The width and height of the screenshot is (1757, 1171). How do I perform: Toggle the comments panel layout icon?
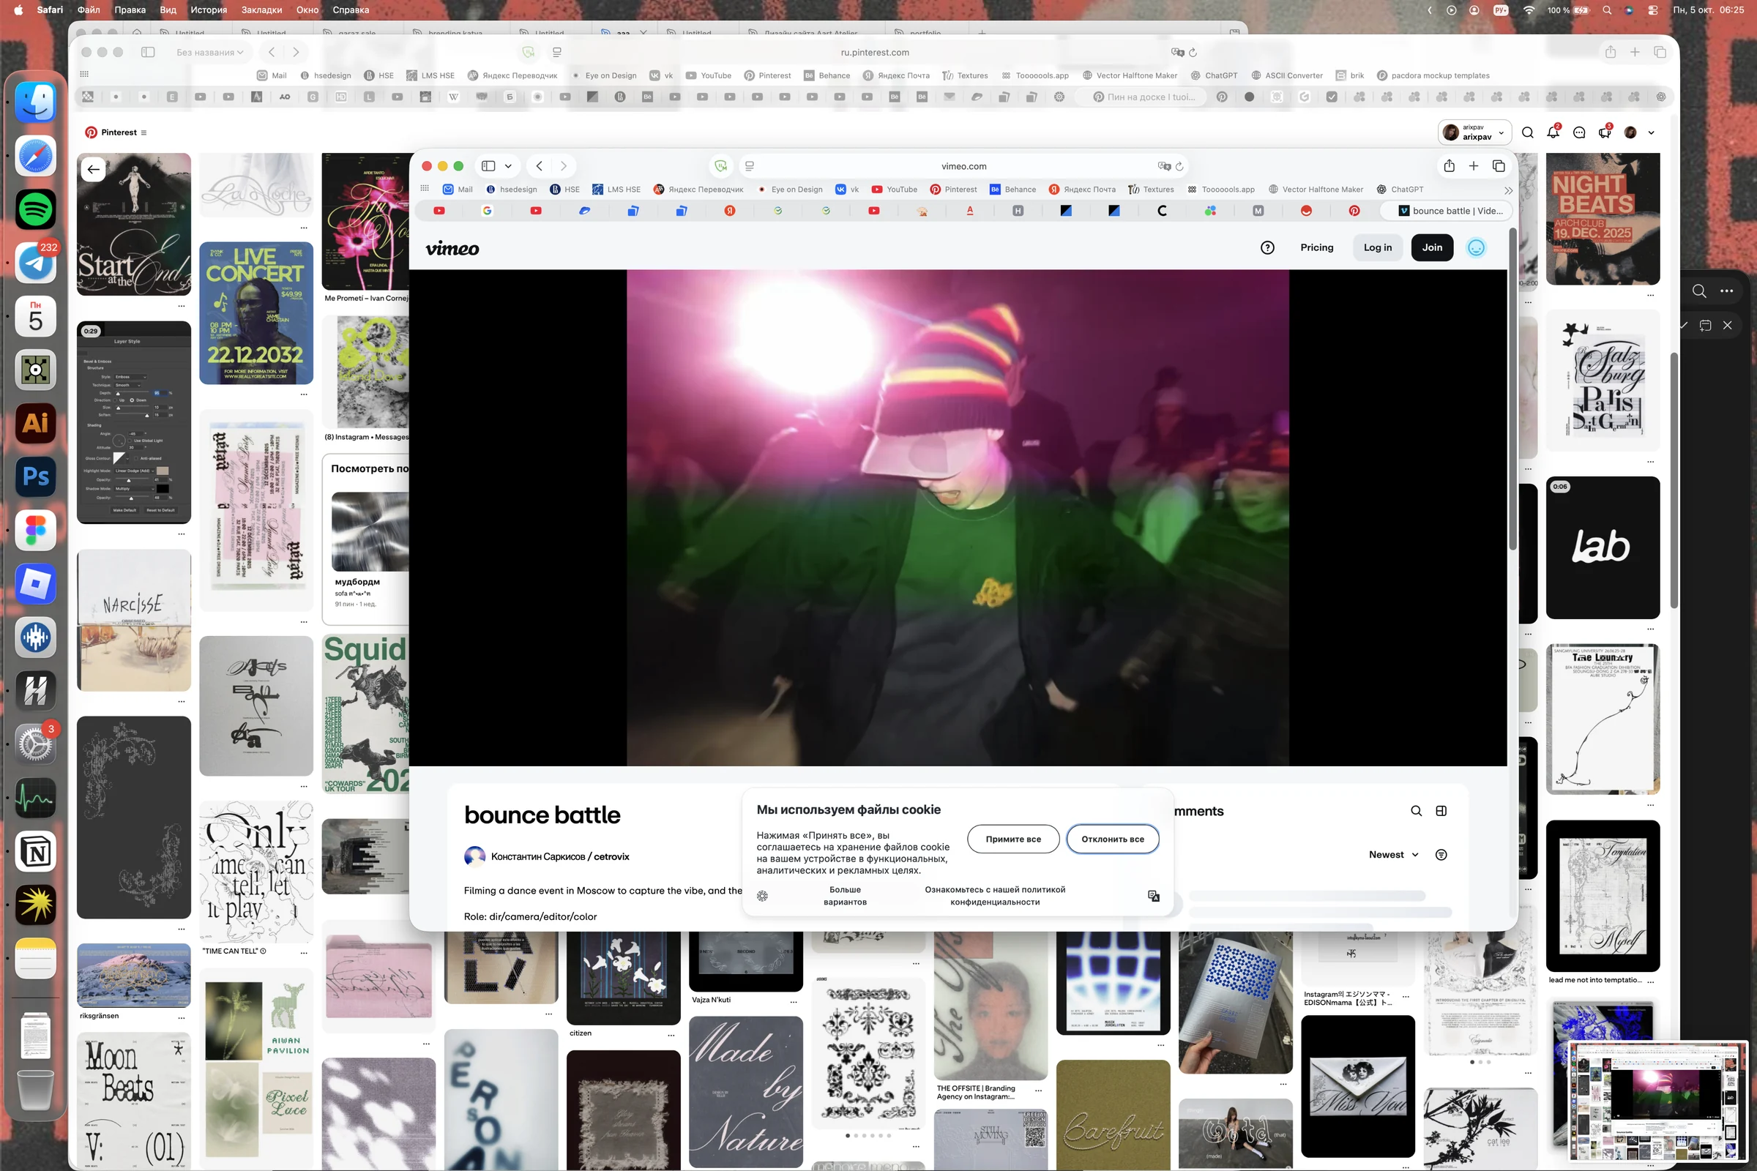(x=1441, y=811)
